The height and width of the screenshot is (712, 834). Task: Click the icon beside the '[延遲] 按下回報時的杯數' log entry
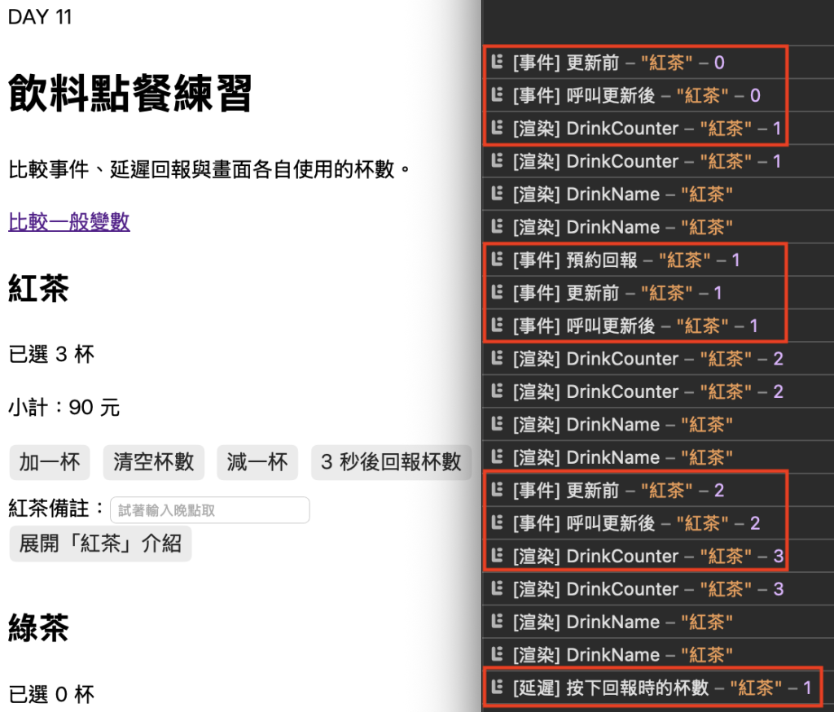(498, 688)
